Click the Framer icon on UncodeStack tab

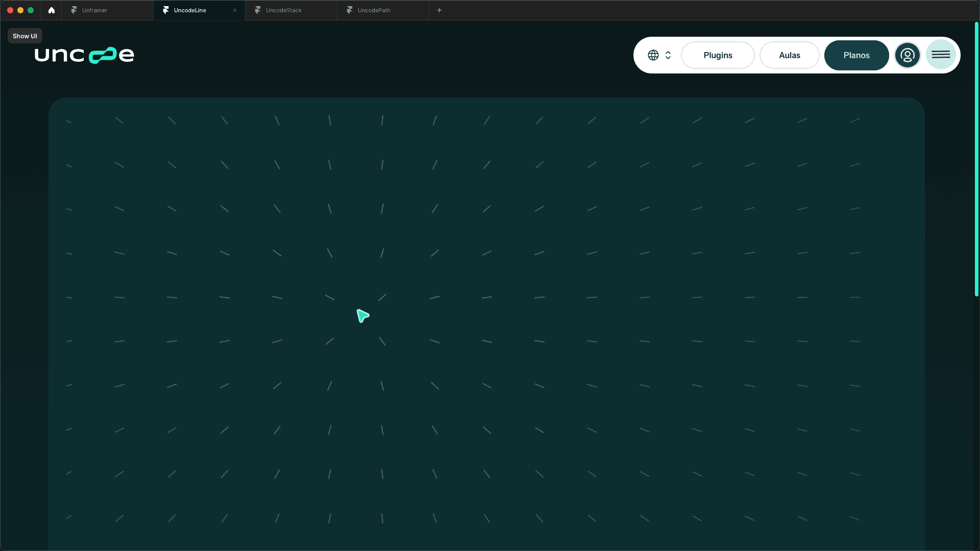click(x=258, y=10)
